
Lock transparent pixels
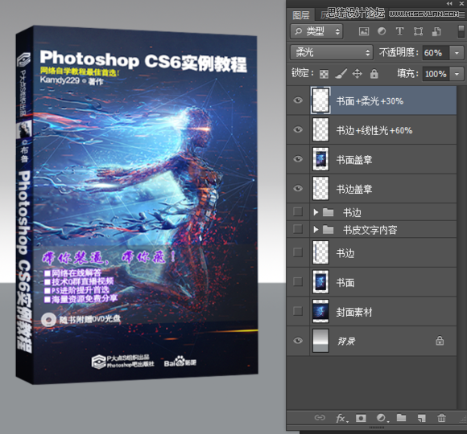point(324,74)
